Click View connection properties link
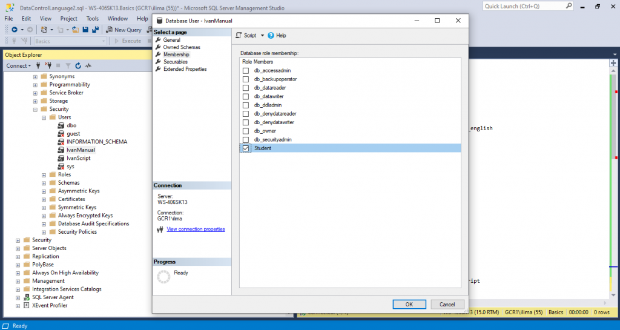This screenshot has height=330, width=620. [x=196, y=229]
